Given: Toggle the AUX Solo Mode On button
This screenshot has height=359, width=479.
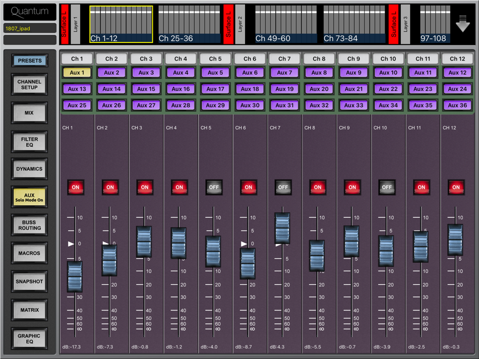Looking at the screenshot, I should (x=30, y=197).
